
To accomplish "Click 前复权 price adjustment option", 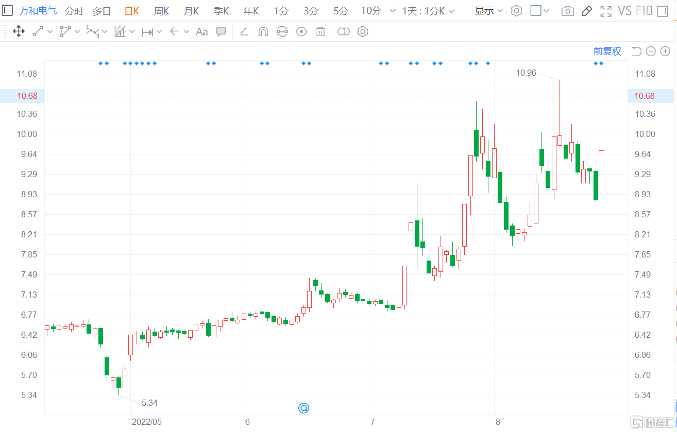I will tap(607, 51).
